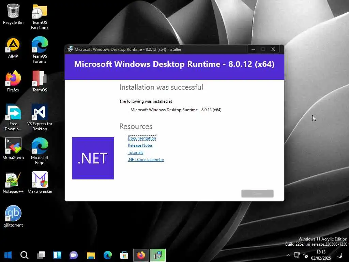Click the purple installer banner title
This screenshot has width=349, height=262.
tap(174, 64)
